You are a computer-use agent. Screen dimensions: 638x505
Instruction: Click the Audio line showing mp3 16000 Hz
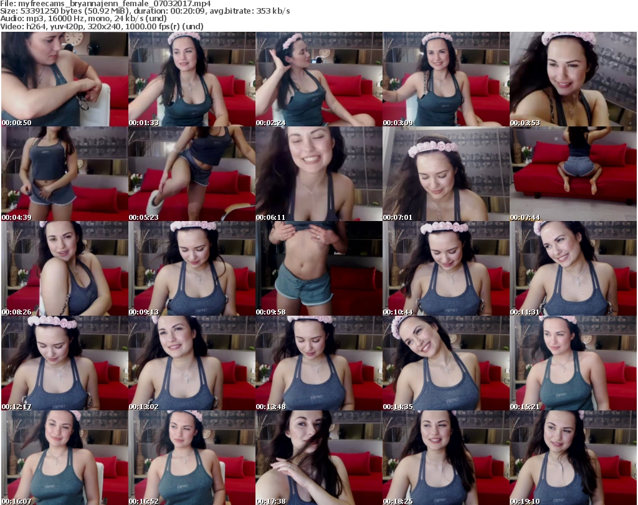[83, 19]
